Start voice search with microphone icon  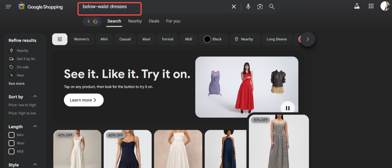coord(248,6)
